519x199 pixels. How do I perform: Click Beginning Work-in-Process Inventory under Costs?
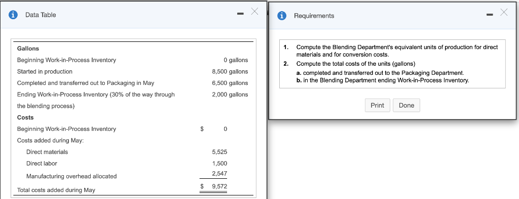click(x=66, y=129)
